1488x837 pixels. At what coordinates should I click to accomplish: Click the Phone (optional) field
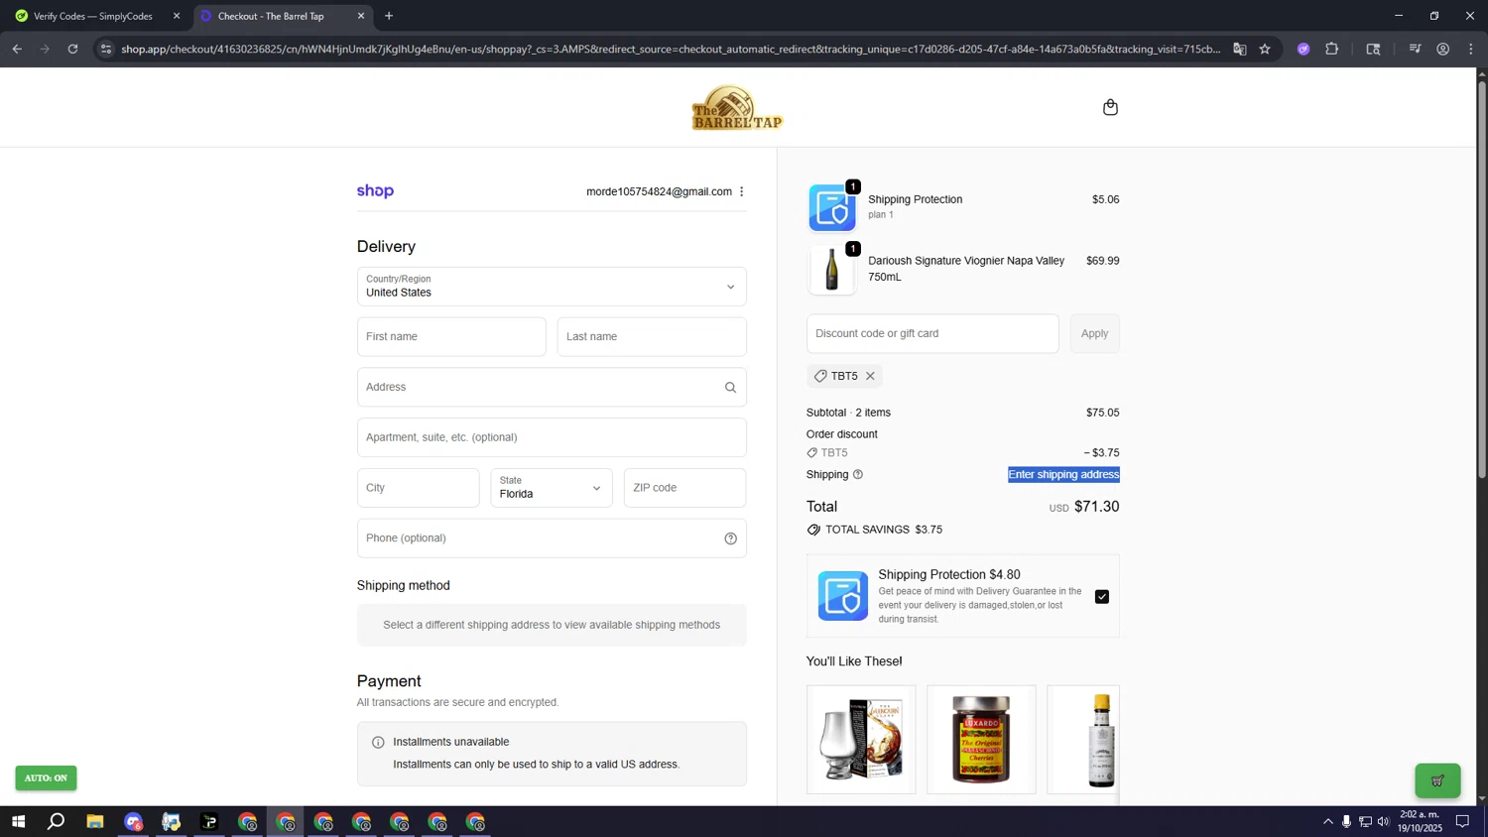coord(552,538)
